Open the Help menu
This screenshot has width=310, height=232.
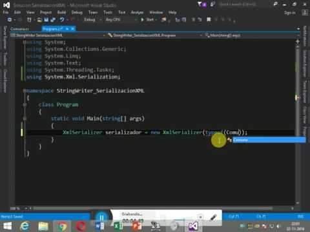coord(172,12)
